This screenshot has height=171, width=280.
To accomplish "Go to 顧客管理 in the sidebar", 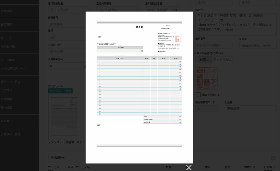I will [x=7, y=24].
